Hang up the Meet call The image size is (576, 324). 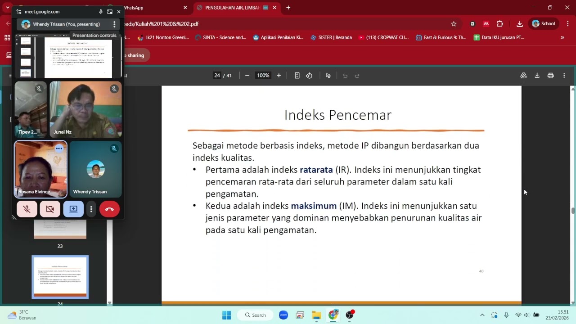(109, 209)
